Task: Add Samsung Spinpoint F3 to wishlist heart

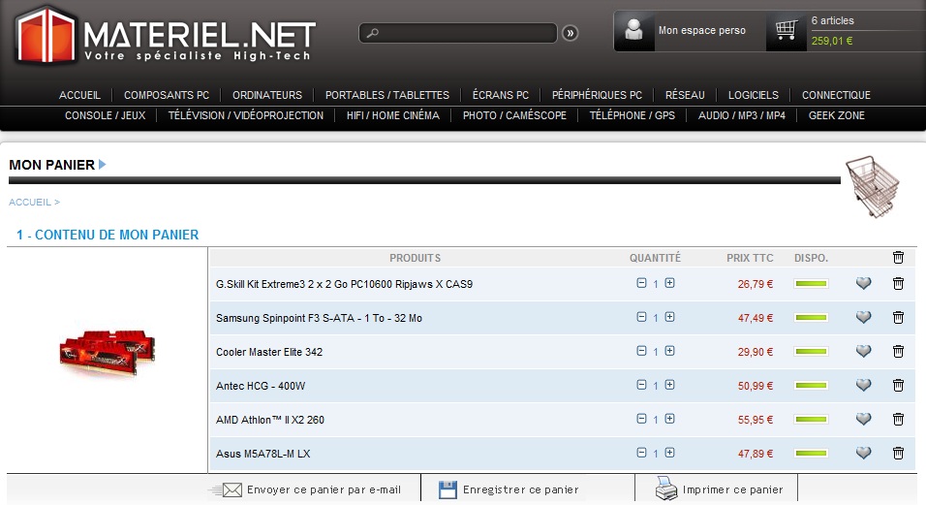Action: 863,317
